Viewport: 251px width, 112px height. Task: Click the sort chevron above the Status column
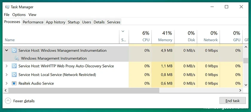click(123, 31)
